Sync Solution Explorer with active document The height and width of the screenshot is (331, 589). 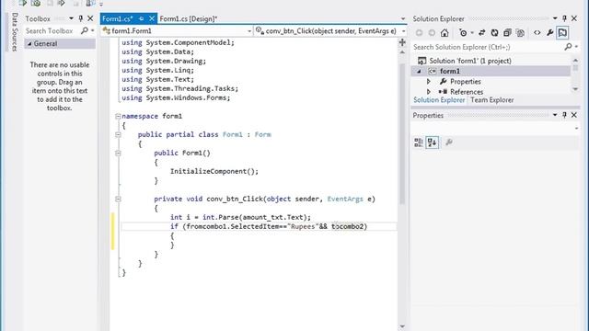(482, 33)
